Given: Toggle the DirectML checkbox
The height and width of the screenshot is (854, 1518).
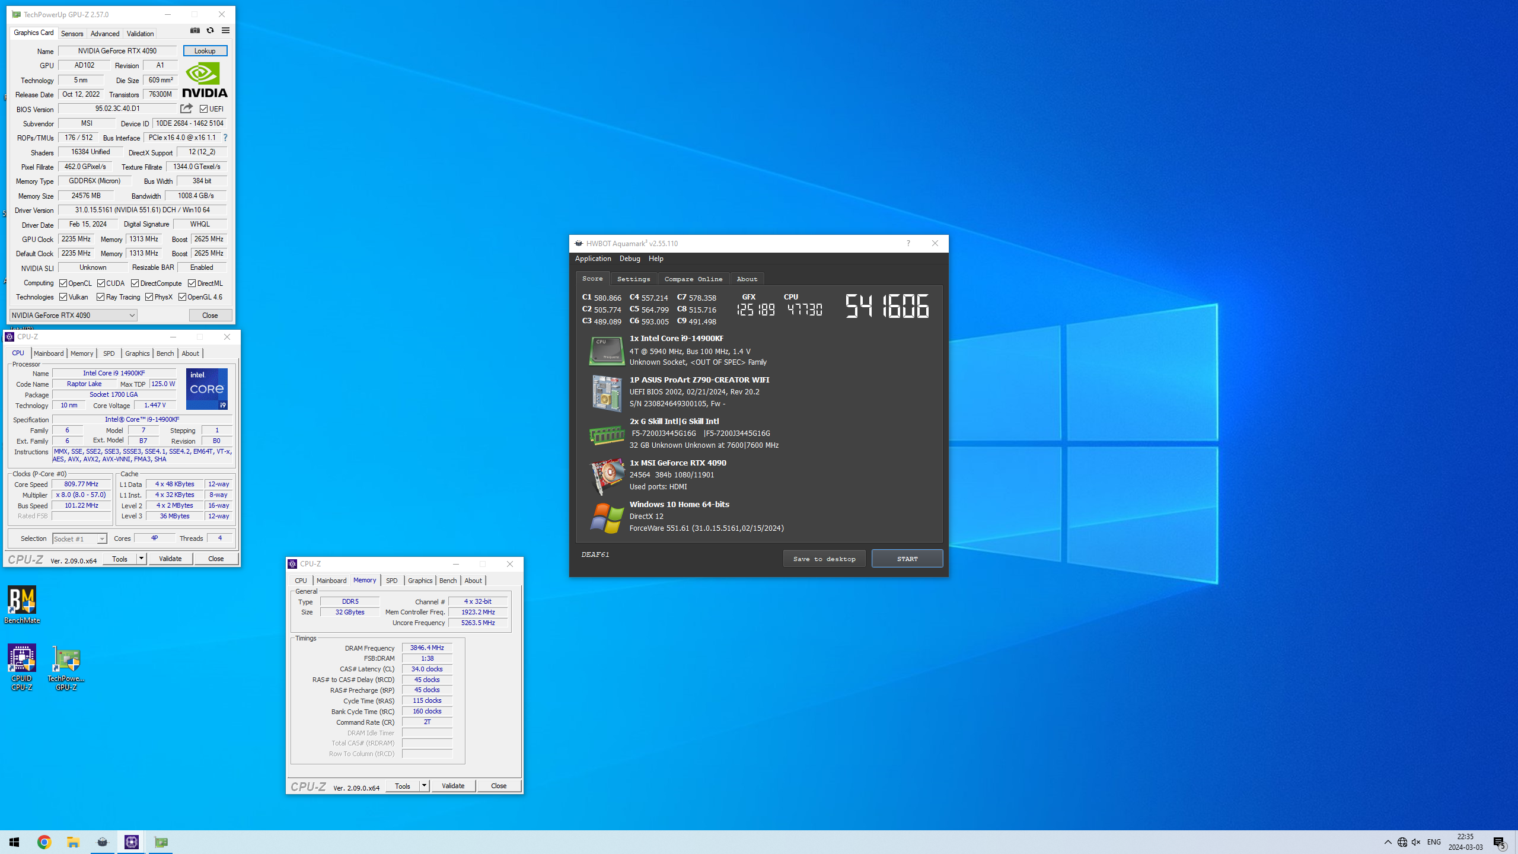Looking at the screenshot, I should (x=192, y=283).
